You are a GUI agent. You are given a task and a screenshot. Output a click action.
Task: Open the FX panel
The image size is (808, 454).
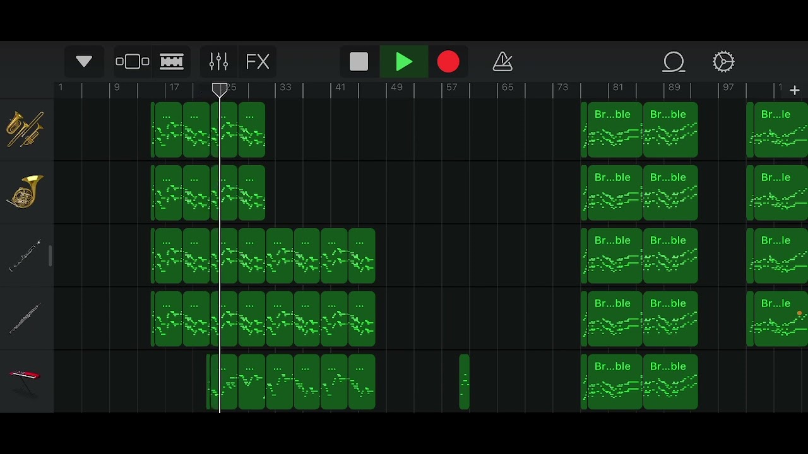258,61
